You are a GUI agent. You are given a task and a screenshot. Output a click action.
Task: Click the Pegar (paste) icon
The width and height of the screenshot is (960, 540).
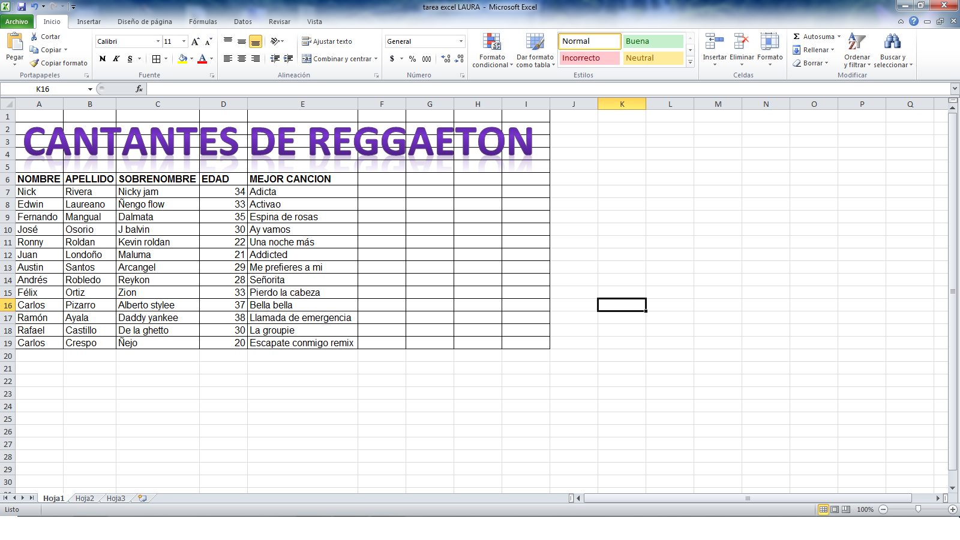(14, 42)
